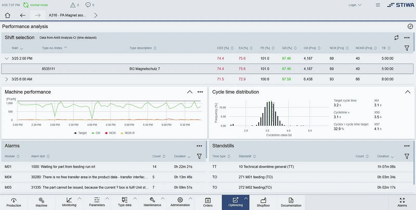The height and width of the screenshot is (210, 416).
Task: Collapse the Cycle time distribution panel
Action: (x=407, y=92)
